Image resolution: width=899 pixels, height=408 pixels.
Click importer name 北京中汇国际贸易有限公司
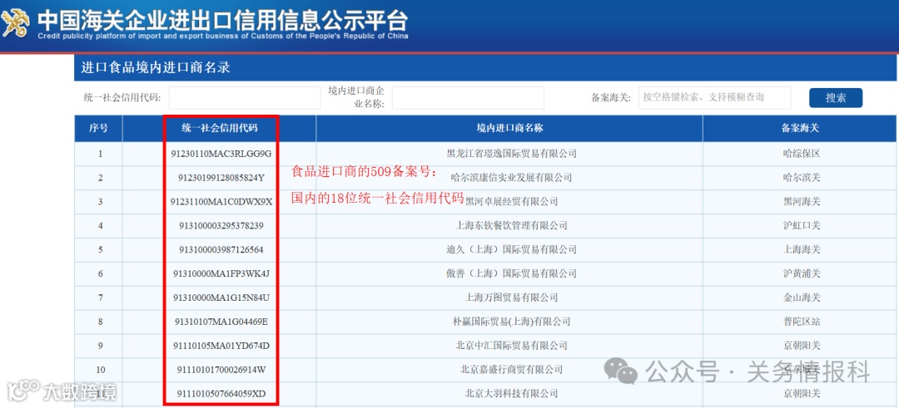click(x=511, y=347)
